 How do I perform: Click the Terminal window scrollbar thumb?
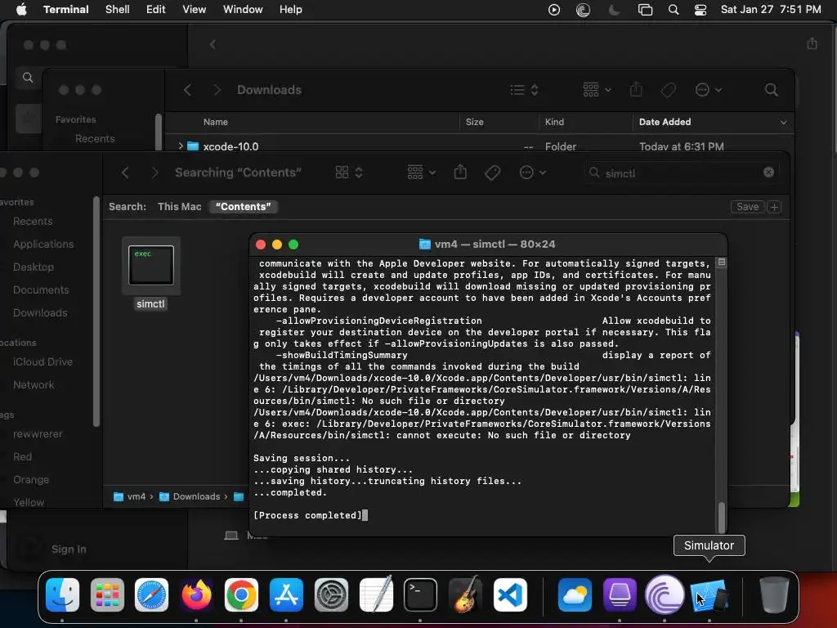tap(722, 517)
